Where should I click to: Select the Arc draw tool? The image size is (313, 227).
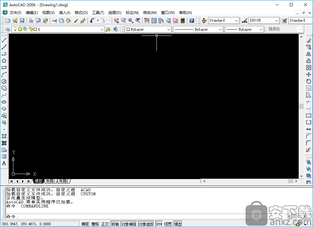click(4, 74)
